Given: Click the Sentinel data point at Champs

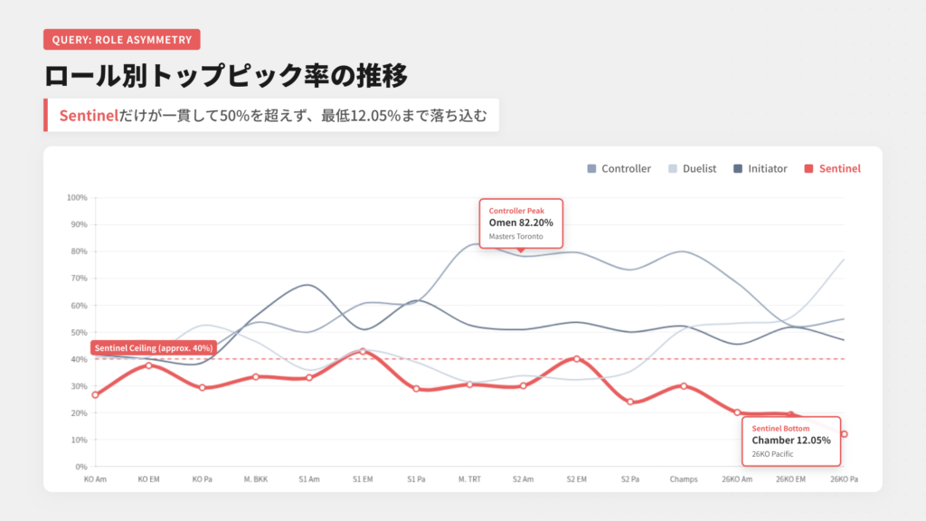Looking at the screenshot, I should pos(684,386).
